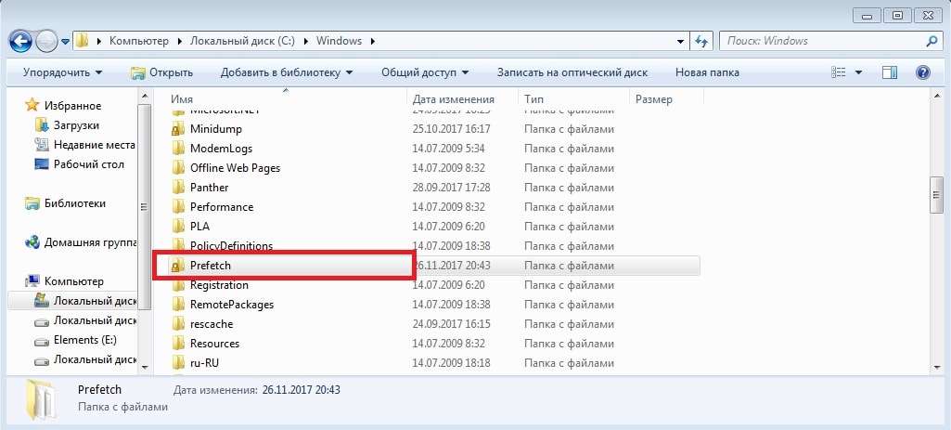Click the Resources folder icon
The image size is (951, 430).
click(178, 343)
